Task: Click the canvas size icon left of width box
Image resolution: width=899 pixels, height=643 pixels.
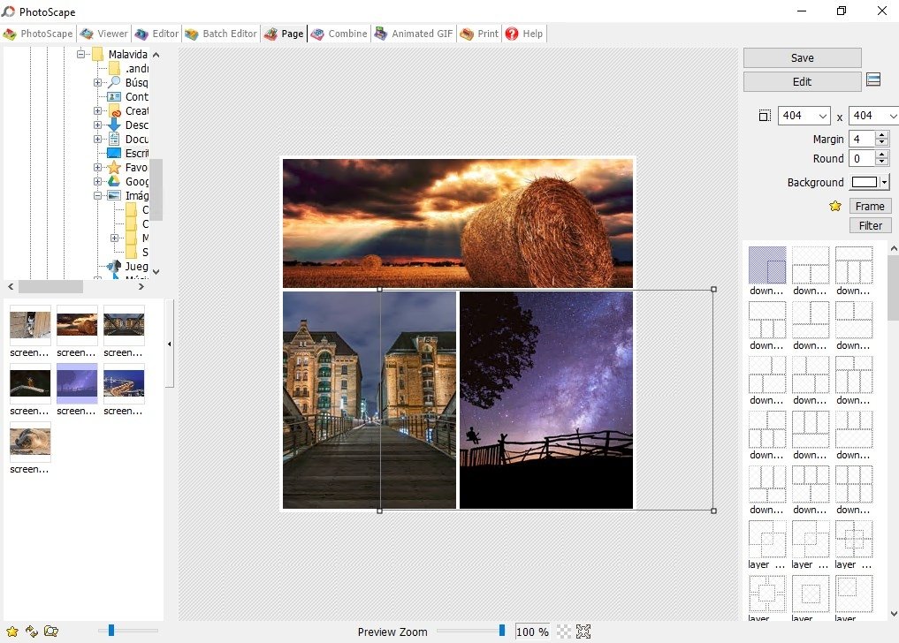Action: [765, 116]
